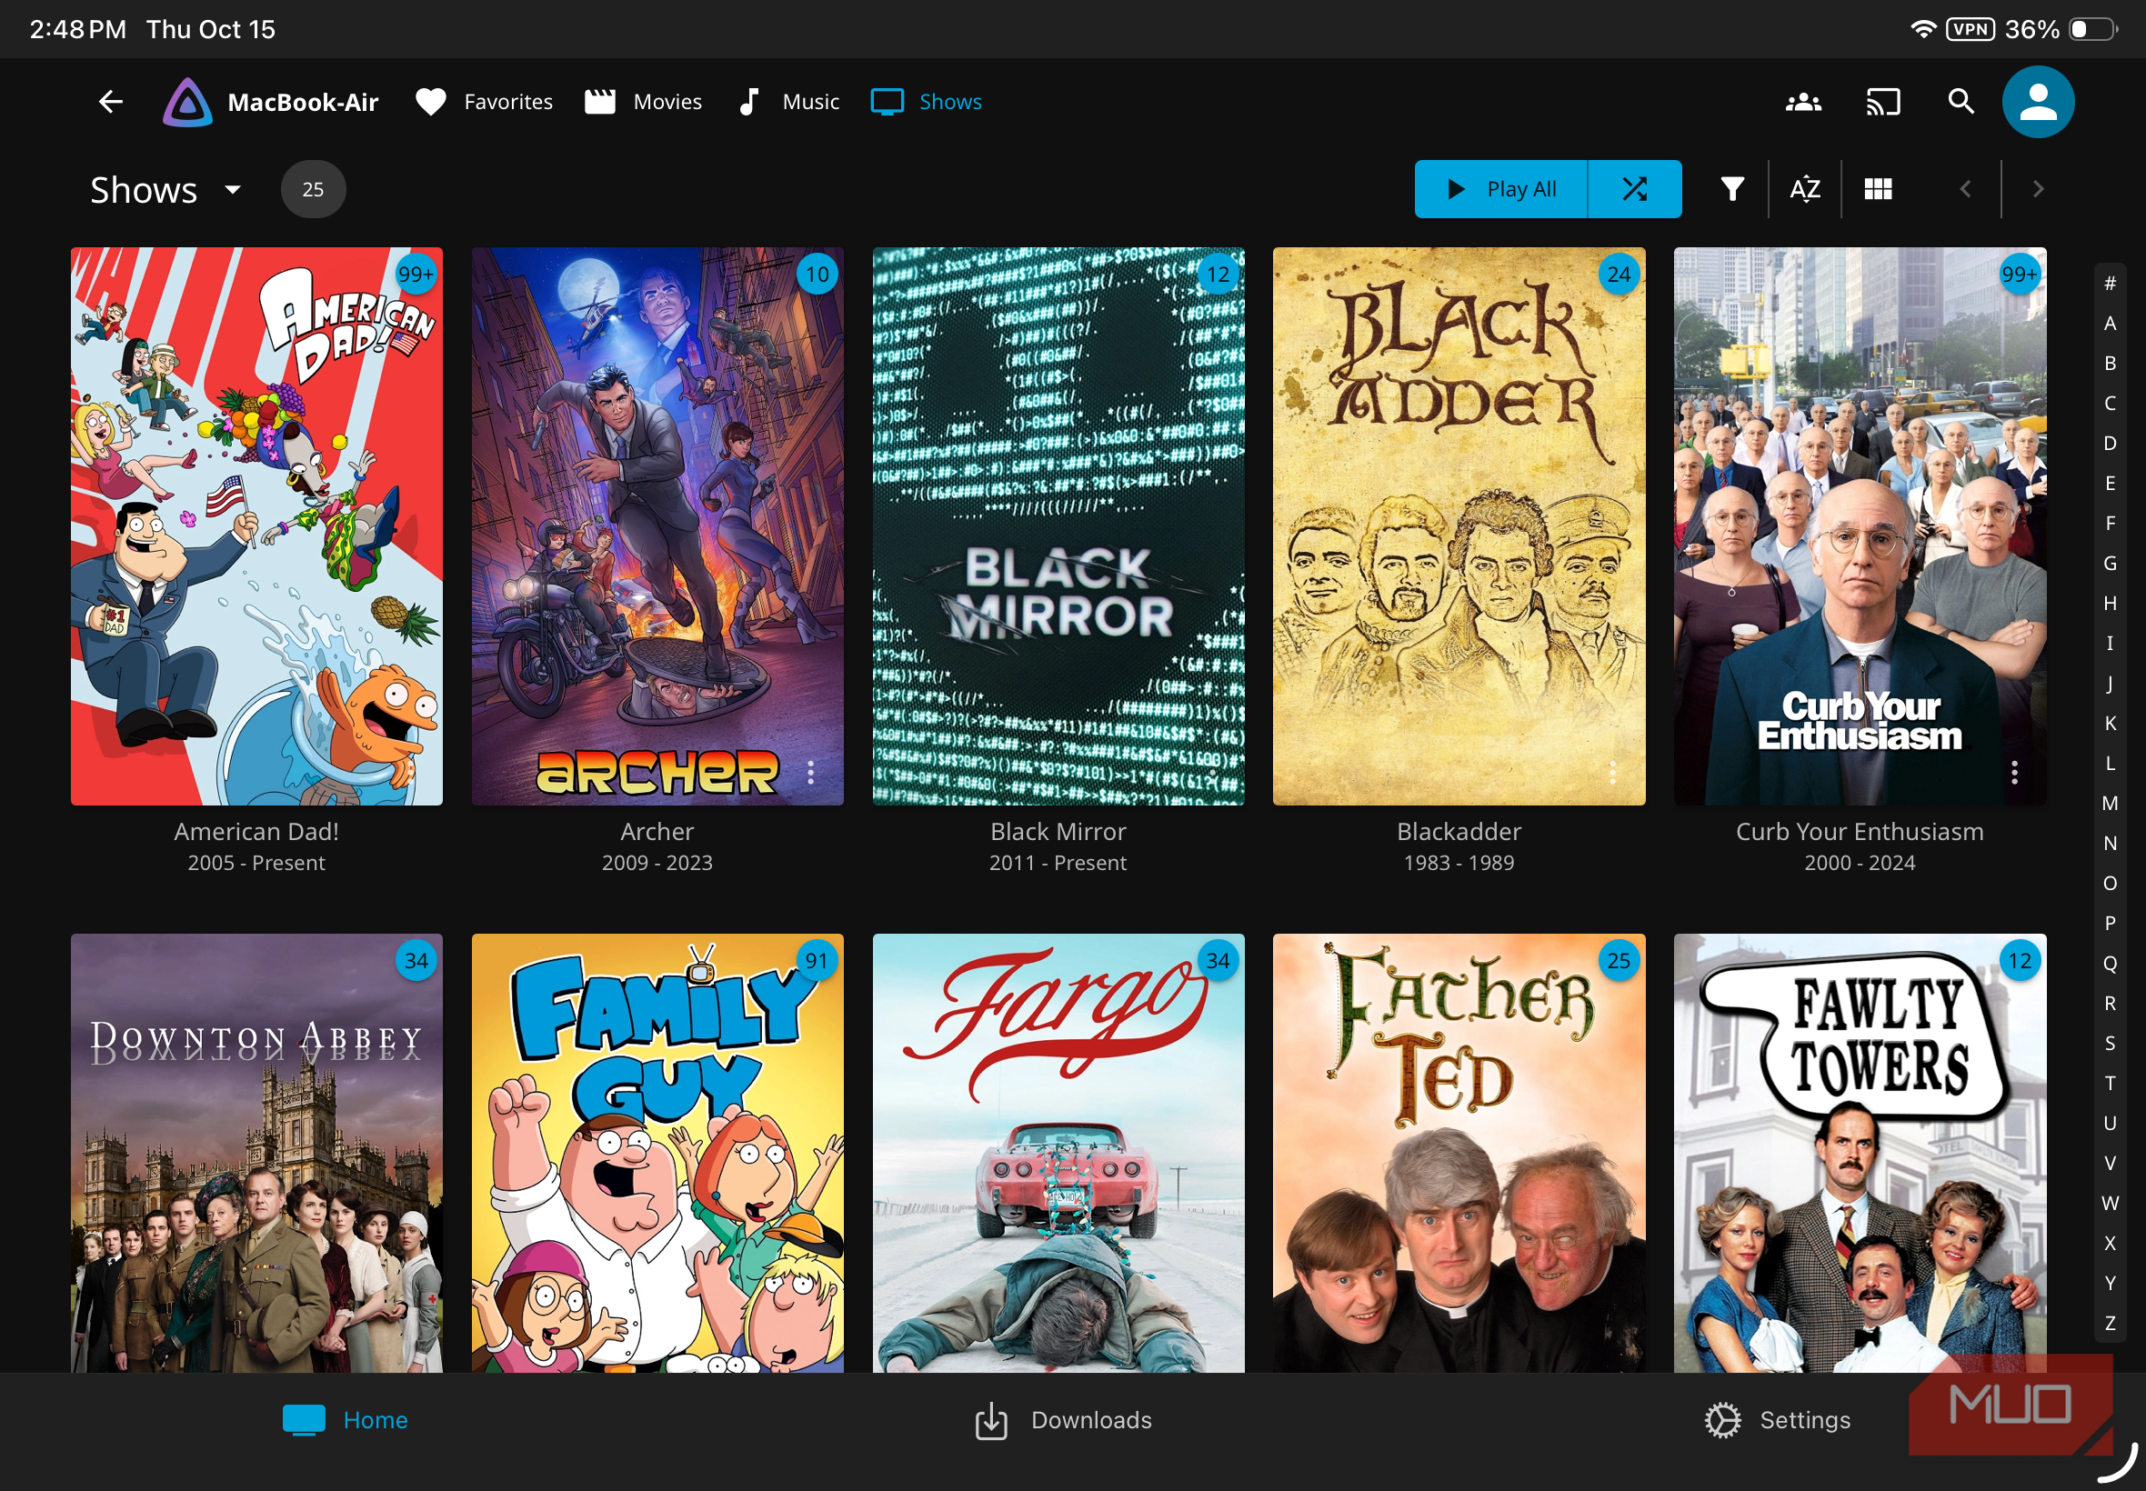Jump to letter Z in index
The width and height of the screenshot is (2146, 1491).
(2110, 1323)
